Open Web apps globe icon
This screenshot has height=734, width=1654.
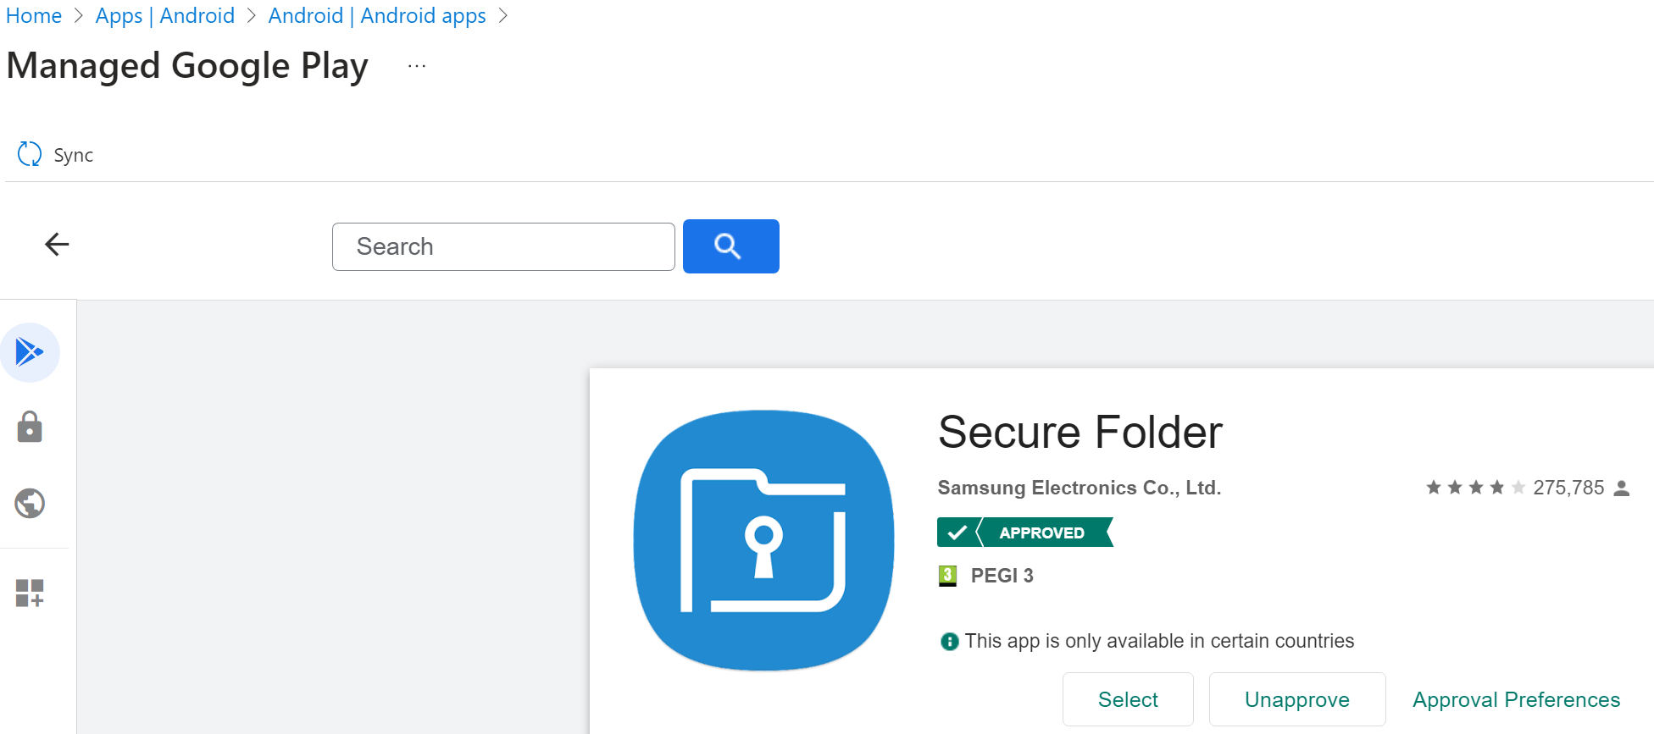30,503
